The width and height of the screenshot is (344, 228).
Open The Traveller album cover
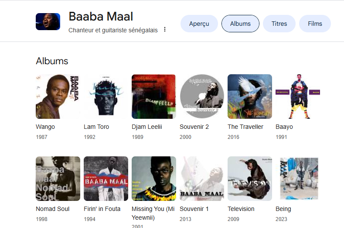[x=250, y=97]
